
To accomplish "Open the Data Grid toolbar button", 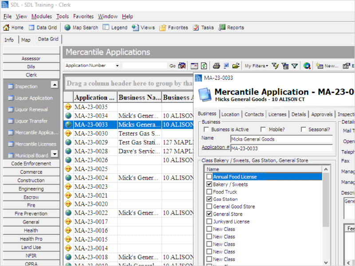I will point(43,27).
